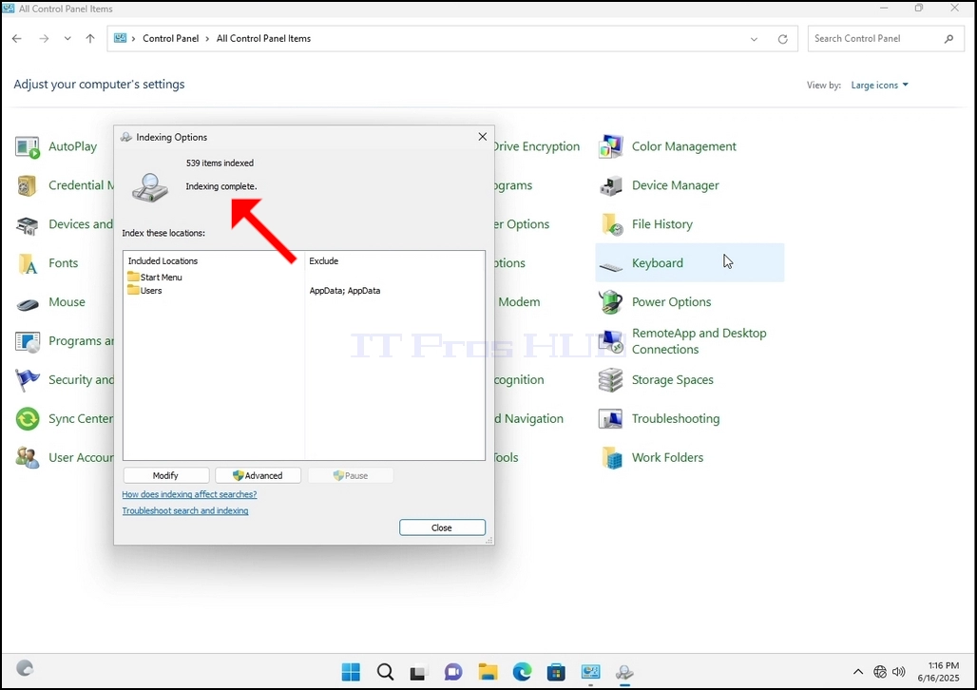This screenshot has width=977, height=690.
Task: Open the Storage Spaces icon
Action: [x=610, y=380]
